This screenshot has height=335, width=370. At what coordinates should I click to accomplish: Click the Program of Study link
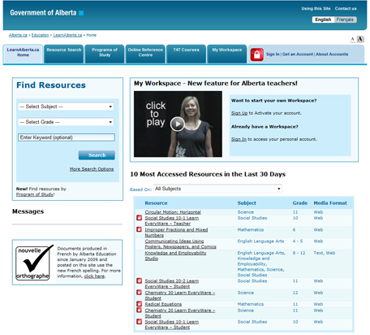(x=35, y=194)
